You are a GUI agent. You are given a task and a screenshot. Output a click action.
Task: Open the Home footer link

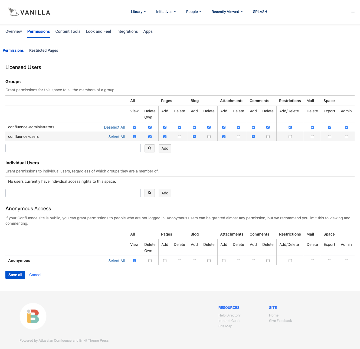(274, 315)
